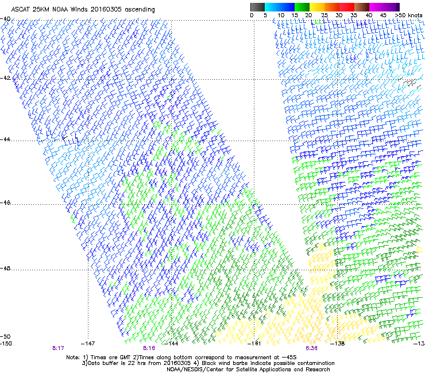Click the '-46' latitude axis label
The image size is (425, 373).
5,203
